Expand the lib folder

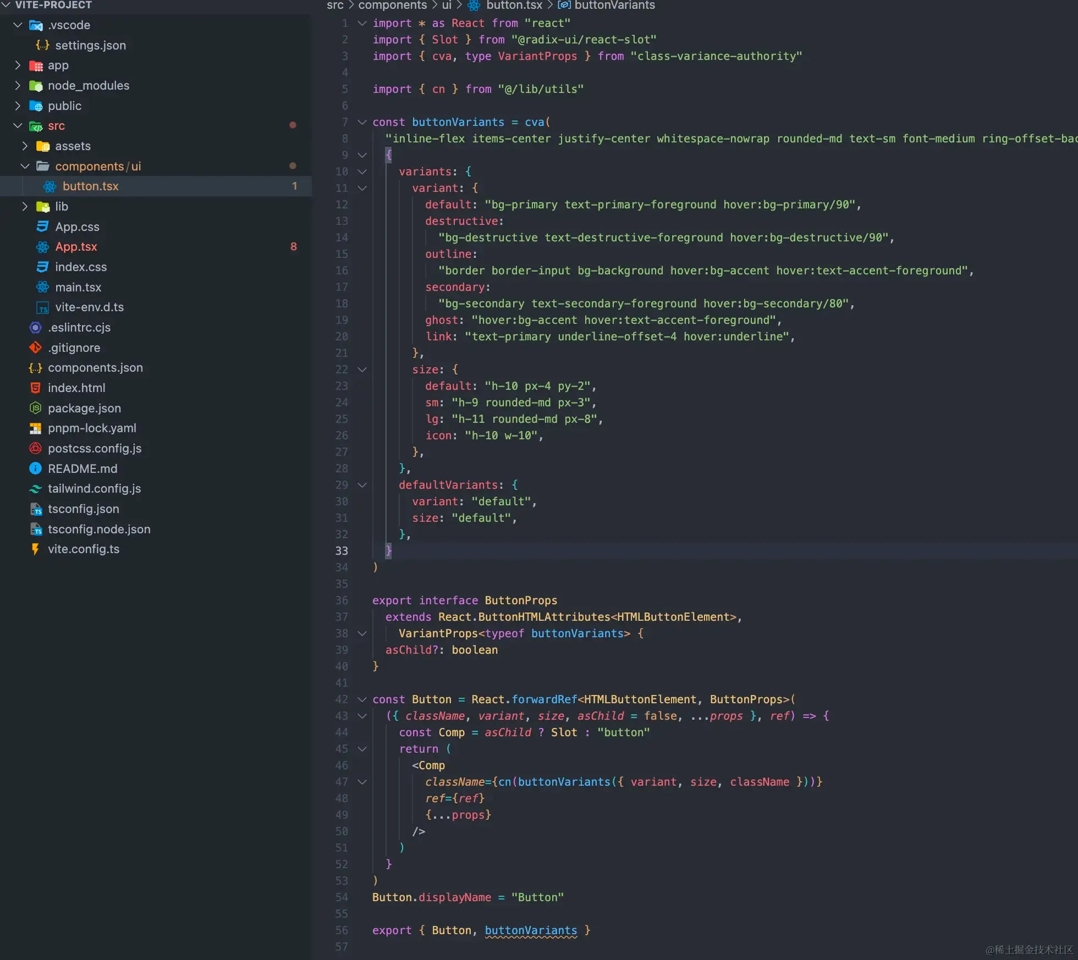[25, 207]
